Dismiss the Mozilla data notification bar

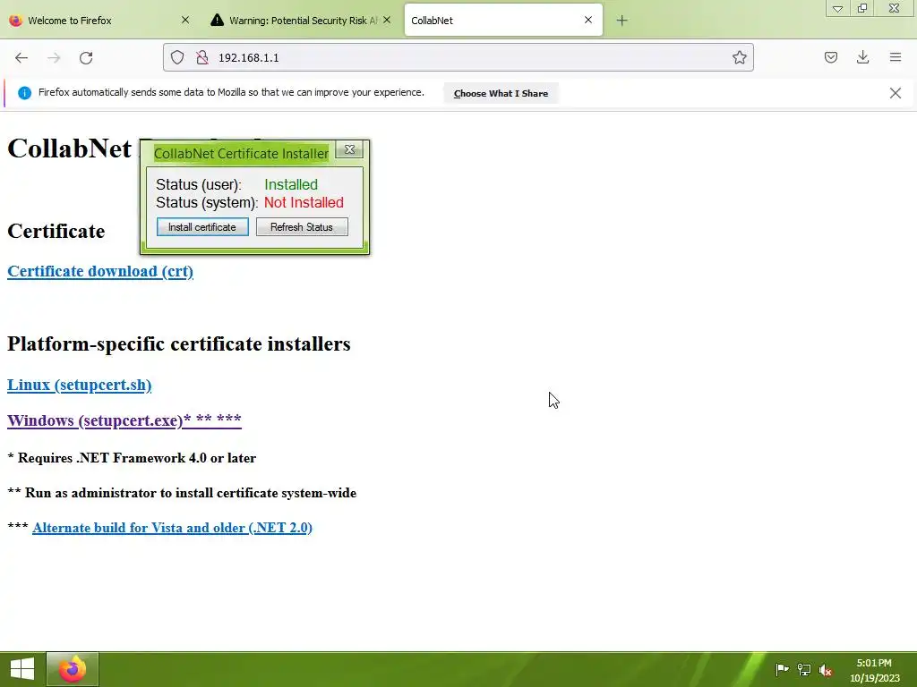tap(896, 93)
